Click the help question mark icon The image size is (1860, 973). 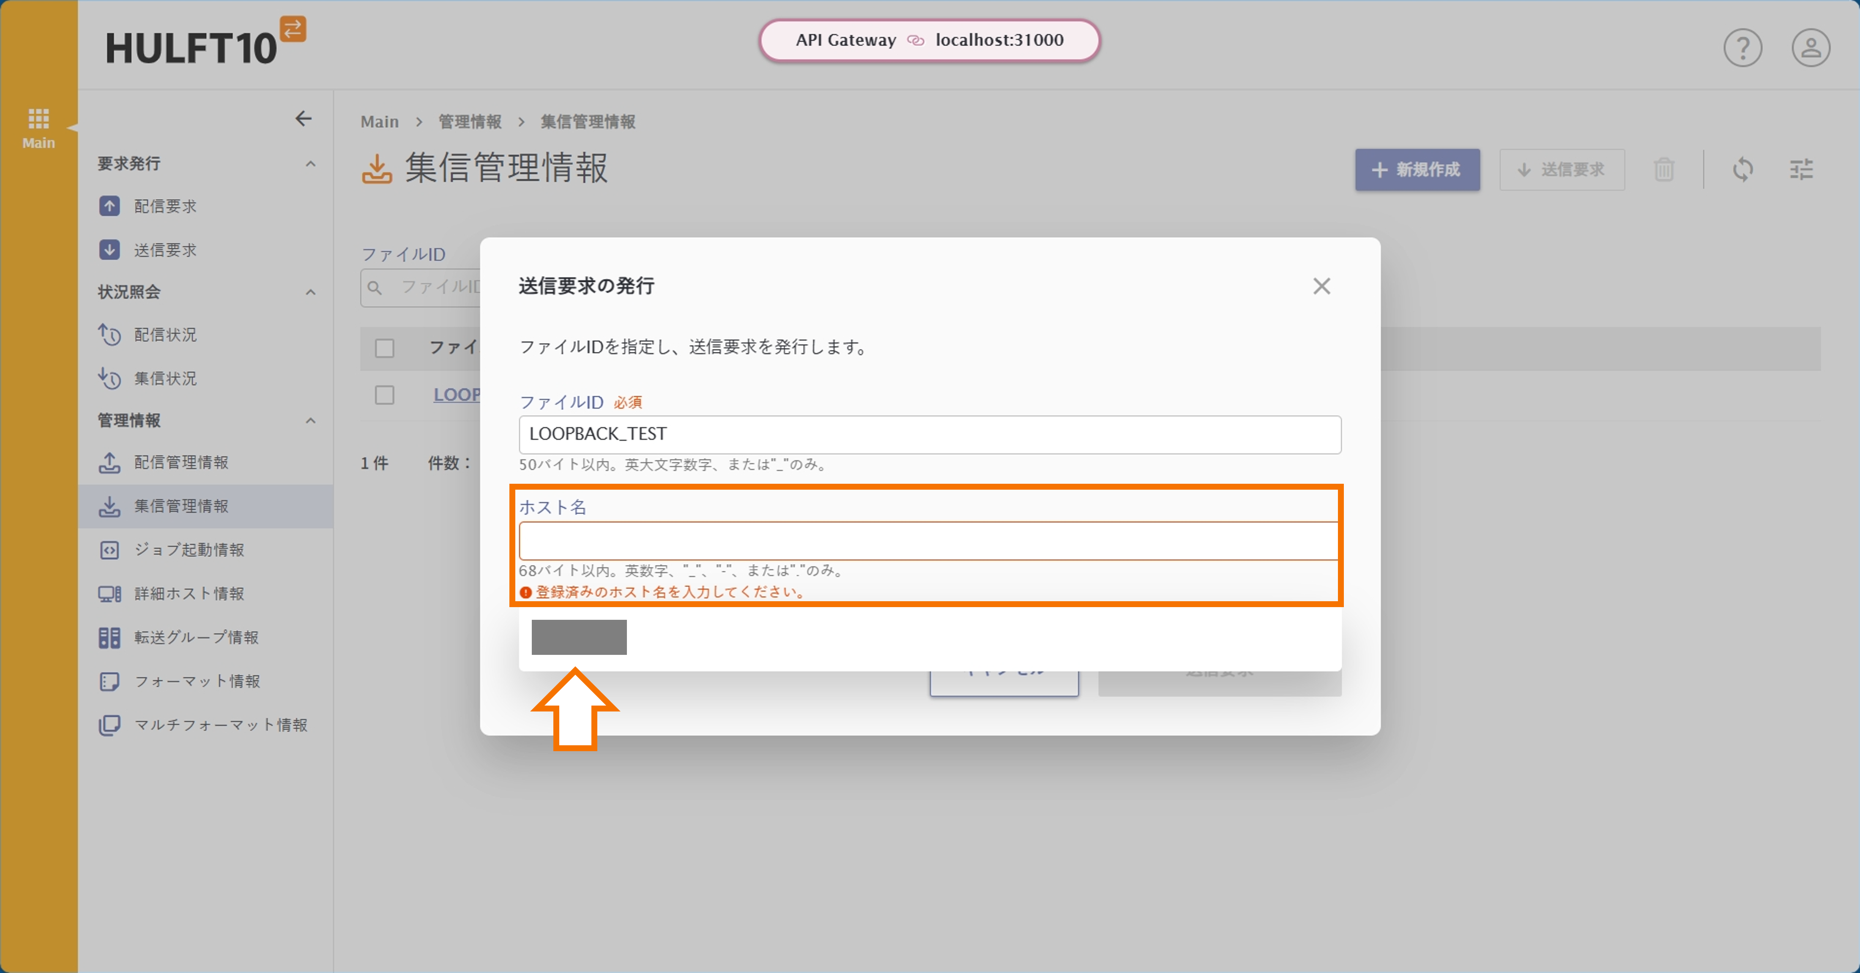1742,48
